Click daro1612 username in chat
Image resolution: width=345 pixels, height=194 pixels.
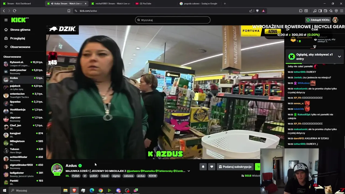click(299, 138)
